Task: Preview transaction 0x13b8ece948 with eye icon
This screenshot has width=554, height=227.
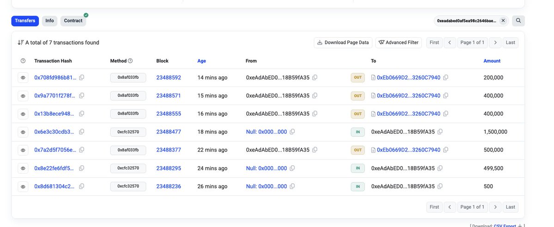Action: (x=23, y=114)
